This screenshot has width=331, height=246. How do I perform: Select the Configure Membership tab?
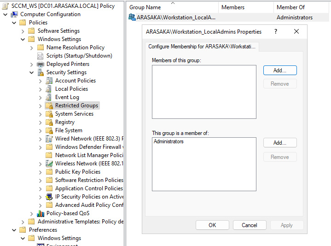click(x=202, y=47)
